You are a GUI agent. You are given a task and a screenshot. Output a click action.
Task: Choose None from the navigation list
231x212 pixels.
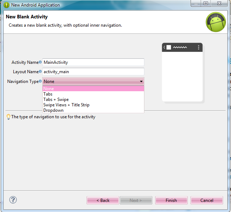(x=93, y=89)
